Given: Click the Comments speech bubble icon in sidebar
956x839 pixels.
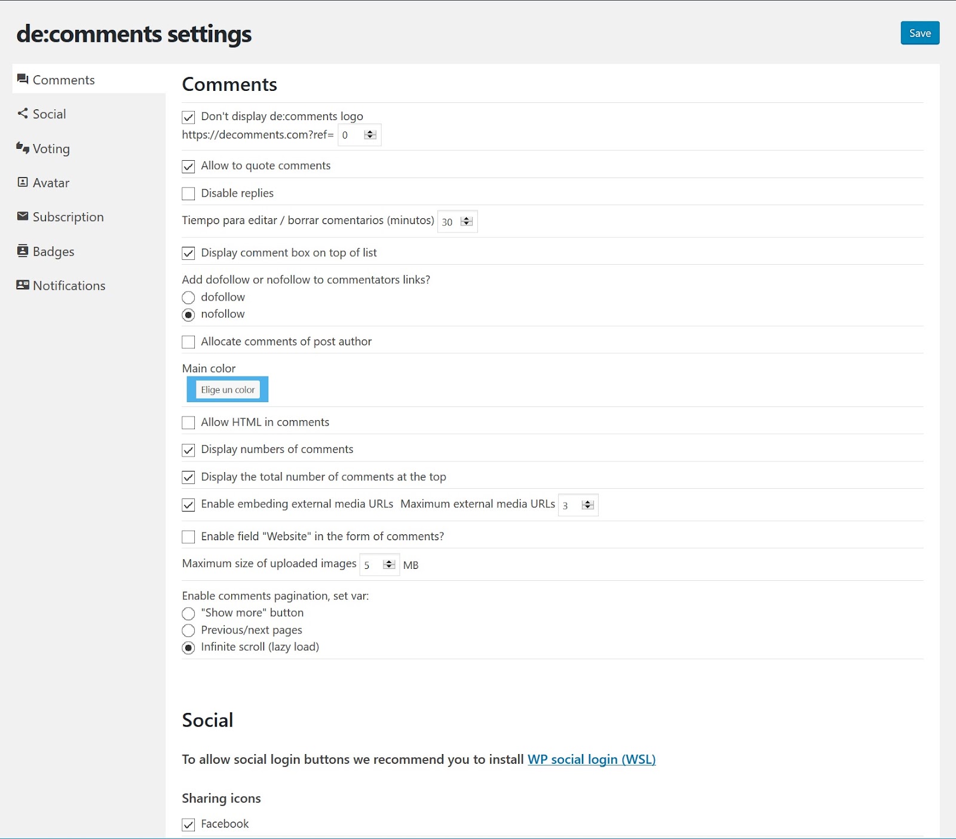Looking at the screenshot, I should [x=23, y=79].
